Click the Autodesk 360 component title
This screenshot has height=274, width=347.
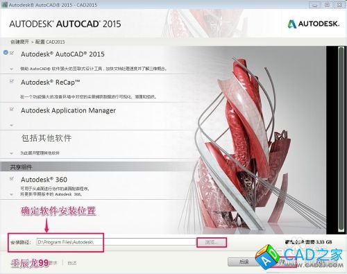[x=44, y=180]
